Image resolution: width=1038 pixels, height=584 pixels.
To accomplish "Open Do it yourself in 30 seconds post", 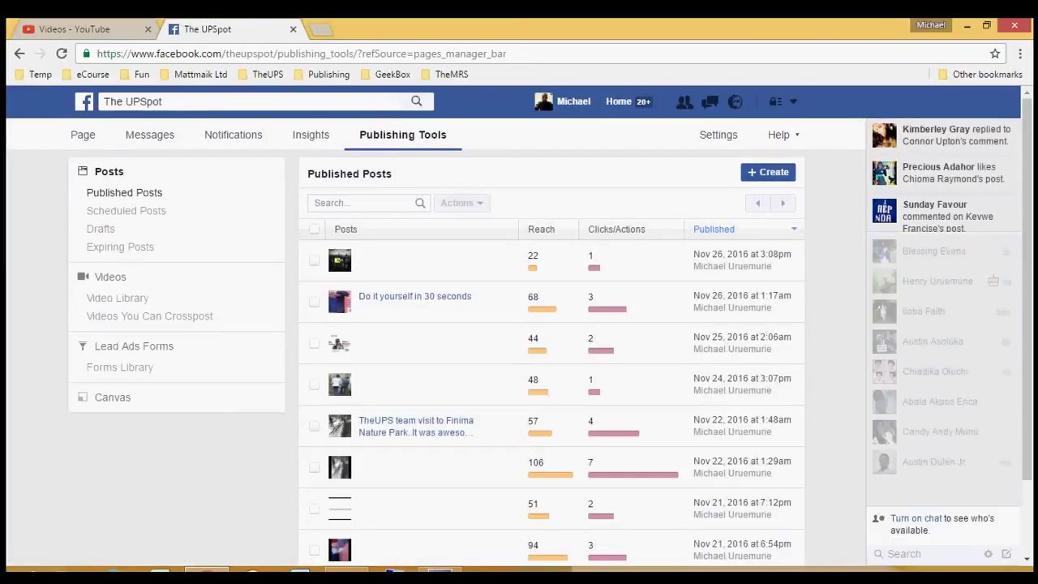I will point(415,296).
